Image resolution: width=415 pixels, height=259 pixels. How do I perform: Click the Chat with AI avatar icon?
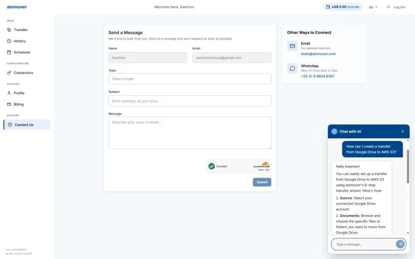click(x=334, y=132)
